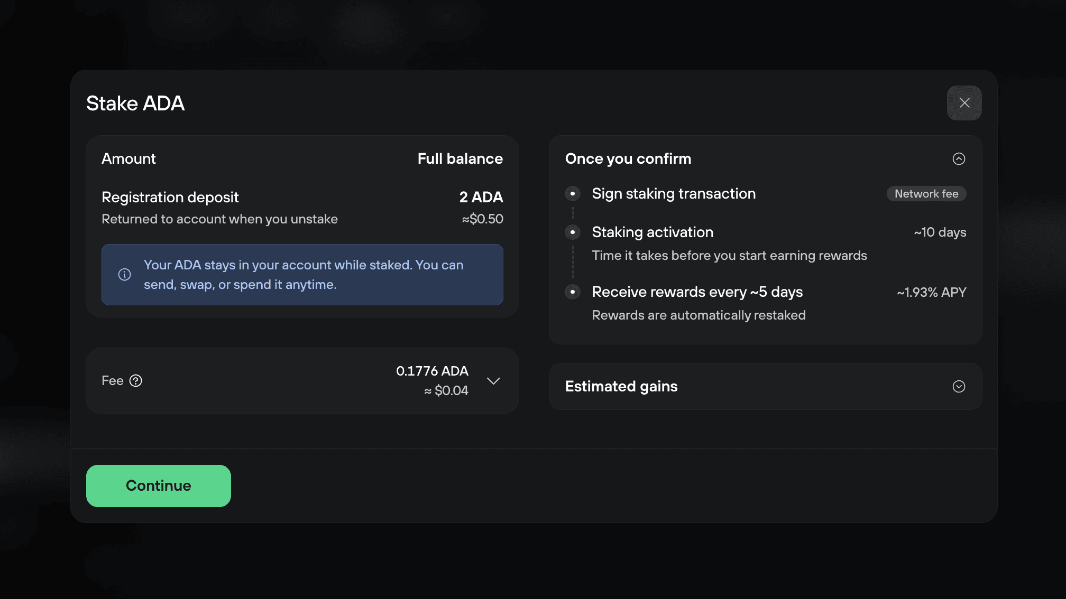Screen dimensions: 1066x599
Task: Click the 0.1776 ADA fee value
Action: 432,371
